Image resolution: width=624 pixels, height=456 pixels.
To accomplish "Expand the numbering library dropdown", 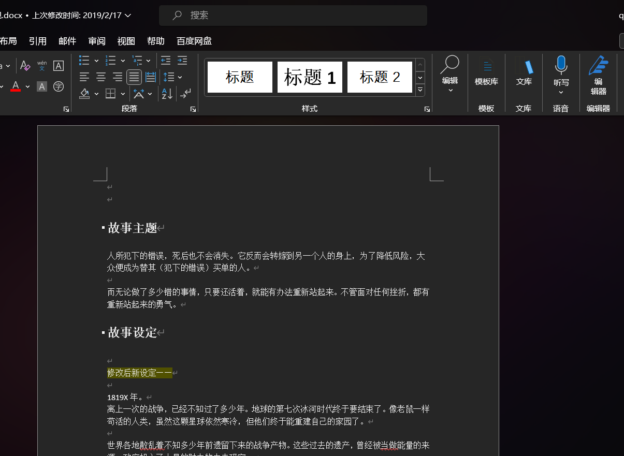I will point(123,61).
